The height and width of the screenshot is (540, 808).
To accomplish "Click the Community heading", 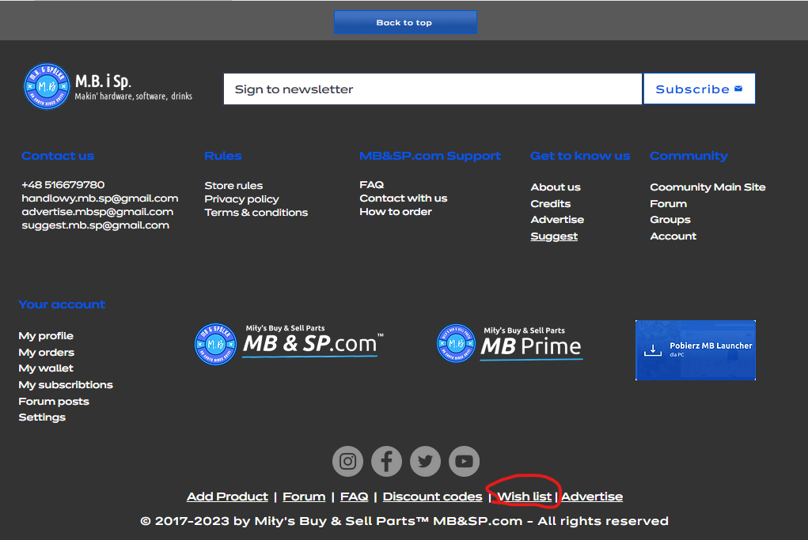I will coord(689,156).
